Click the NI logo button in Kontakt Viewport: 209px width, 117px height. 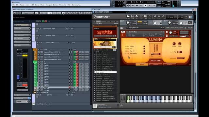click(x=191, y=17)
